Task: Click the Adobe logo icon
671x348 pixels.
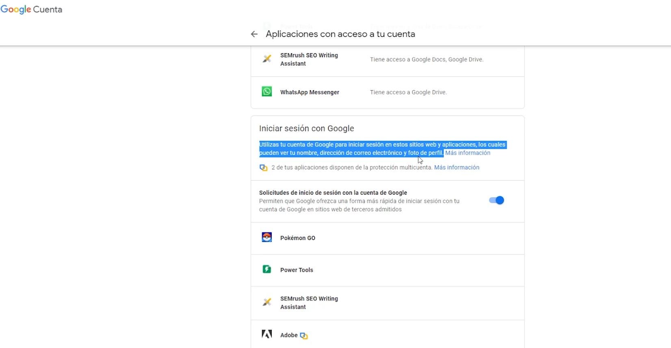Action: (267, 334)
